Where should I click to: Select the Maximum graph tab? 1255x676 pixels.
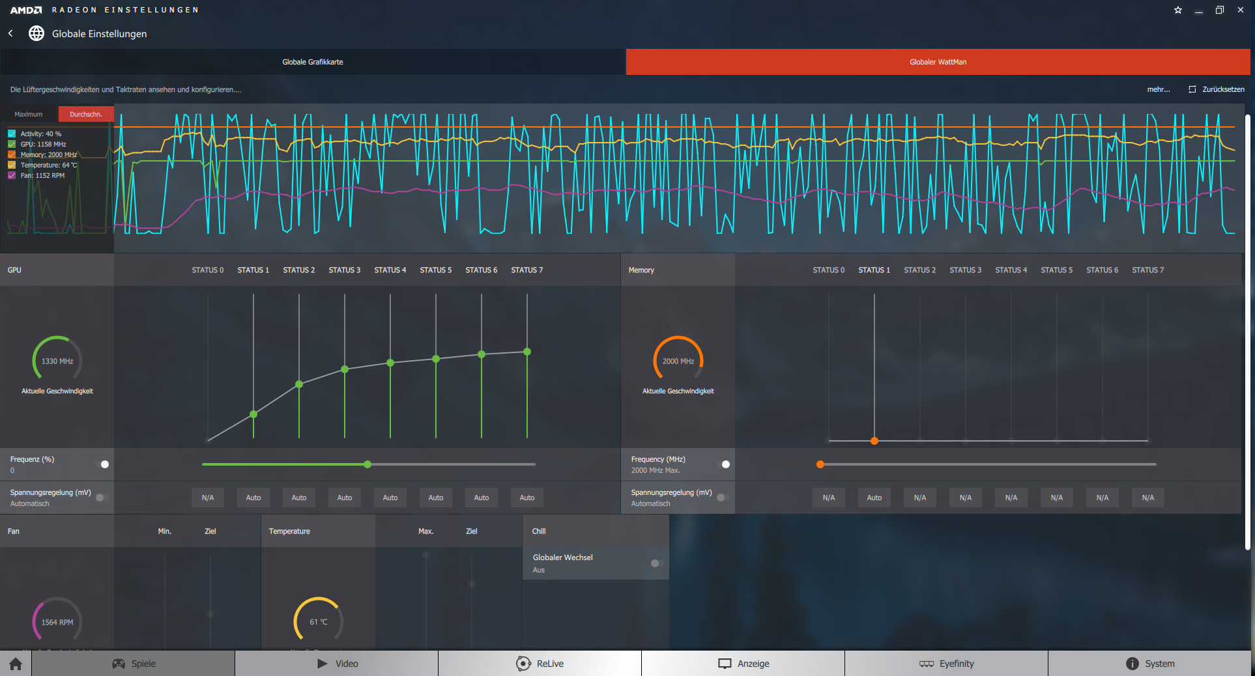tap(29, 114)
